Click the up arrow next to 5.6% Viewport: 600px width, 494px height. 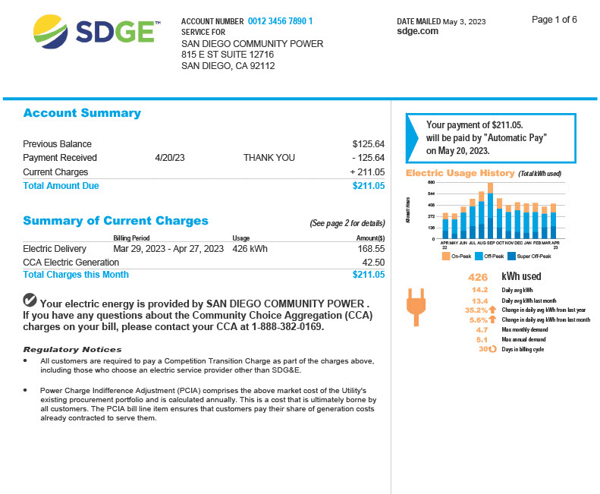coord(492,319)
